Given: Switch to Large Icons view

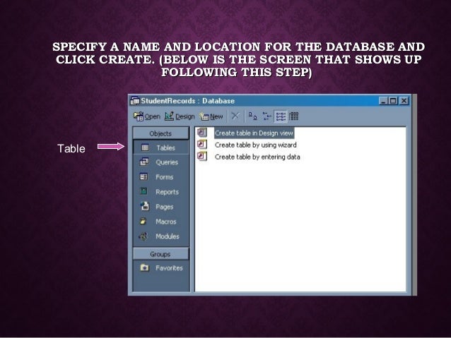Looking at the screenshot, I should click(253, 116).
